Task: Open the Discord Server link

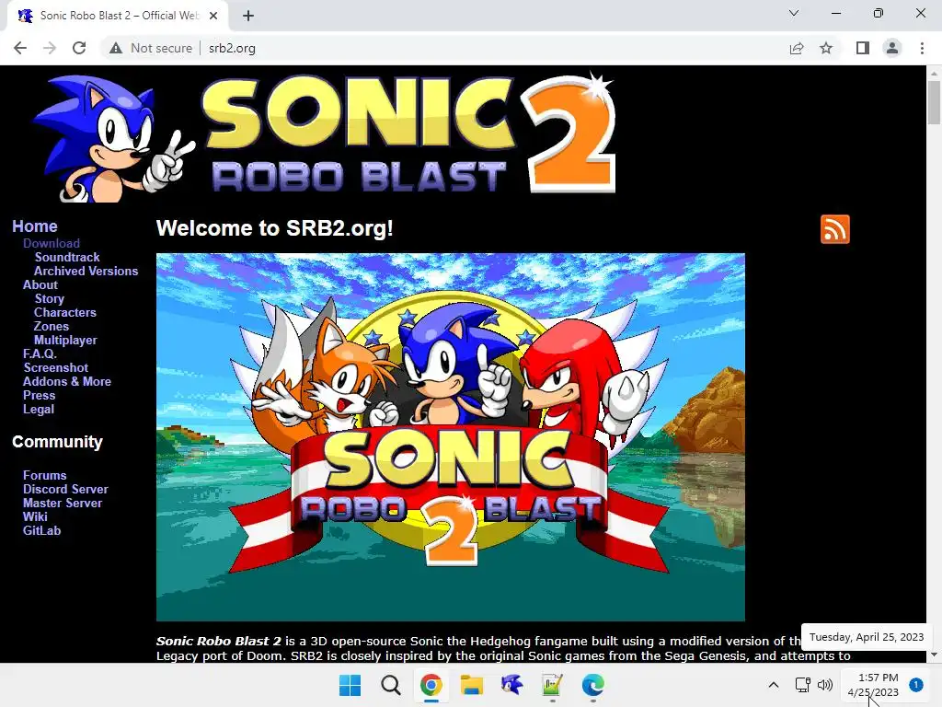Action: pos(65,489)
